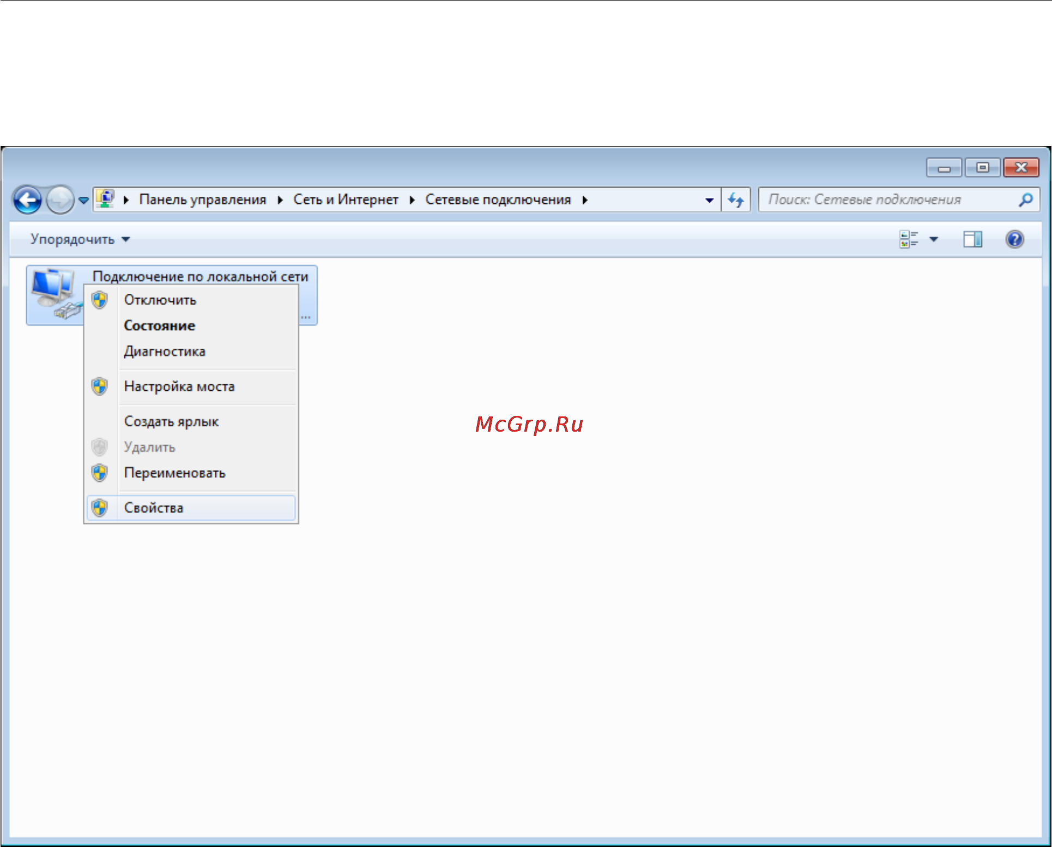The height and width of the screenshot is (847, 1052).
Task: Click the change view icon
Action: (x=909, y=239)
